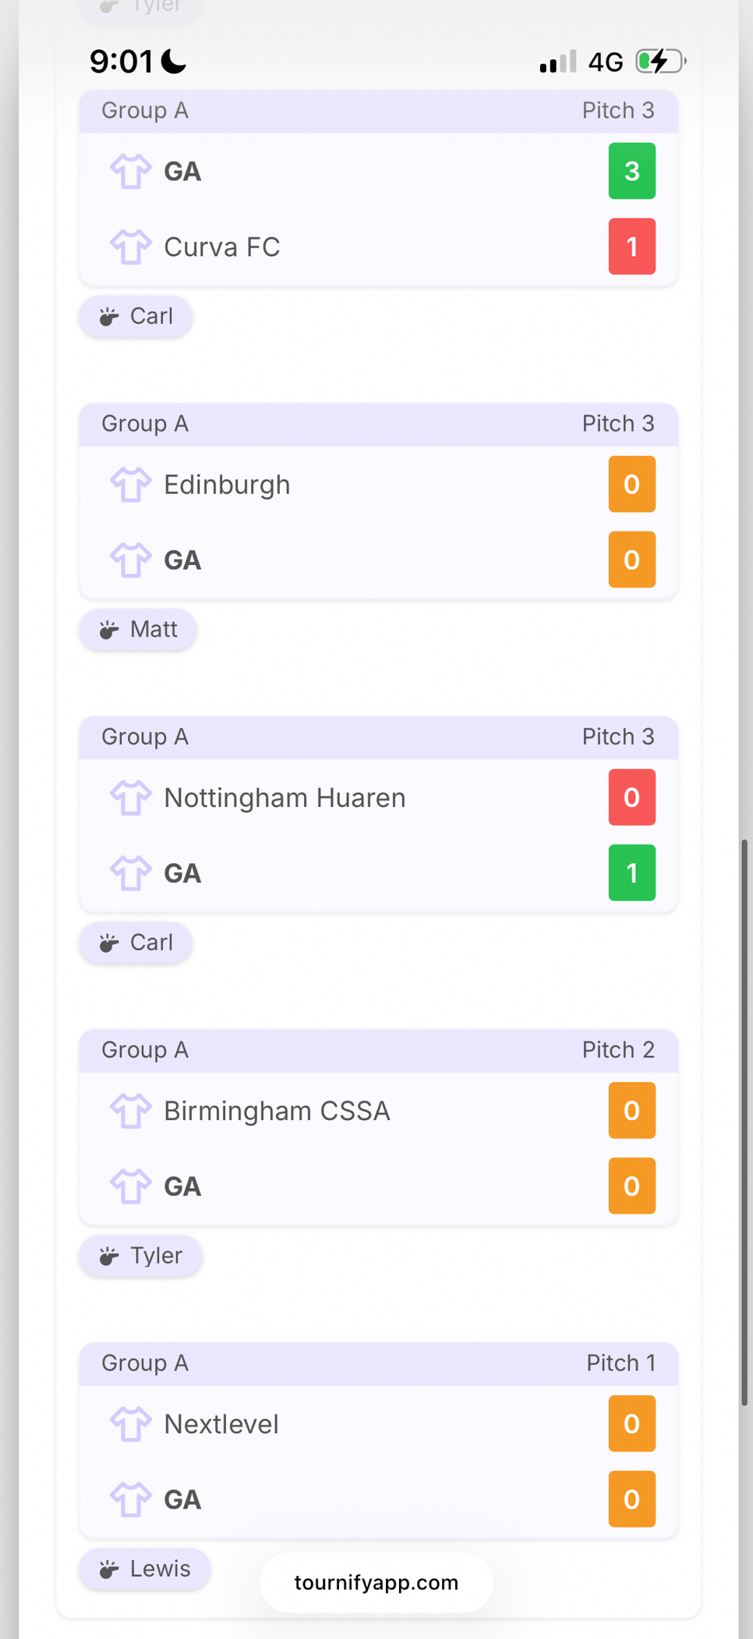
Task: Click the shirt icon next to Nextlevel
Action: (x=130, y=1424)
